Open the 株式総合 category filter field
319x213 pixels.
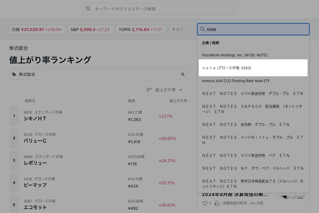pyautogui.click(x=99, y=75)
